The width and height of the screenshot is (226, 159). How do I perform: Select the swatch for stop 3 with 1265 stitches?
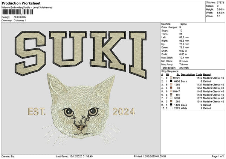[x=171, y=84]
